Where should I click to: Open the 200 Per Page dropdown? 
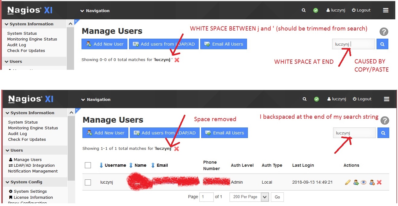point(249,197)
